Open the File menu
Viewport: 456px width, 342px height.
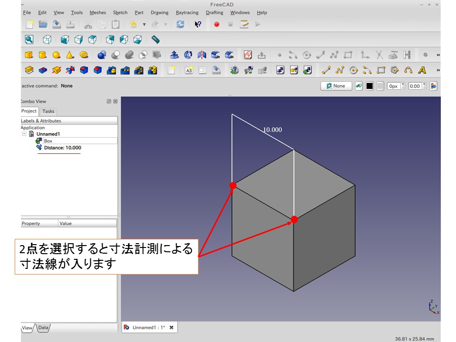click(x=27, y=12)
